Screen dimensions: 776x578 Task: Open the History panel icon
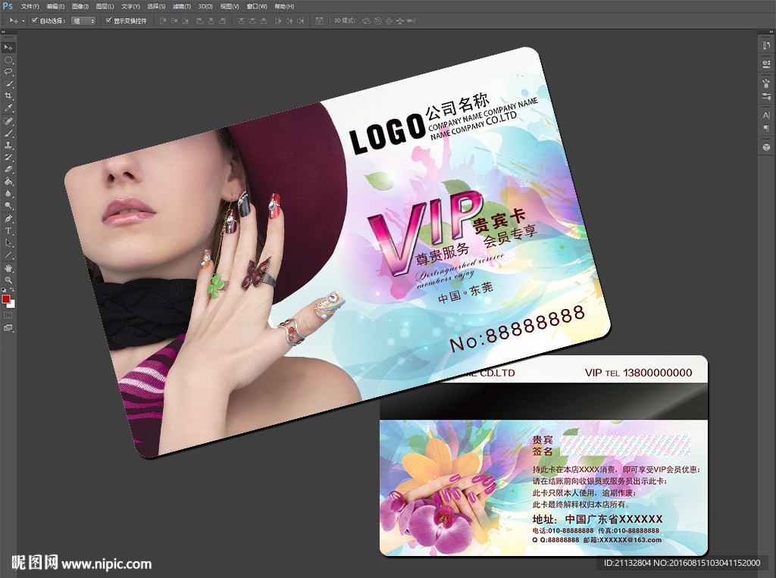click(766, 46)
